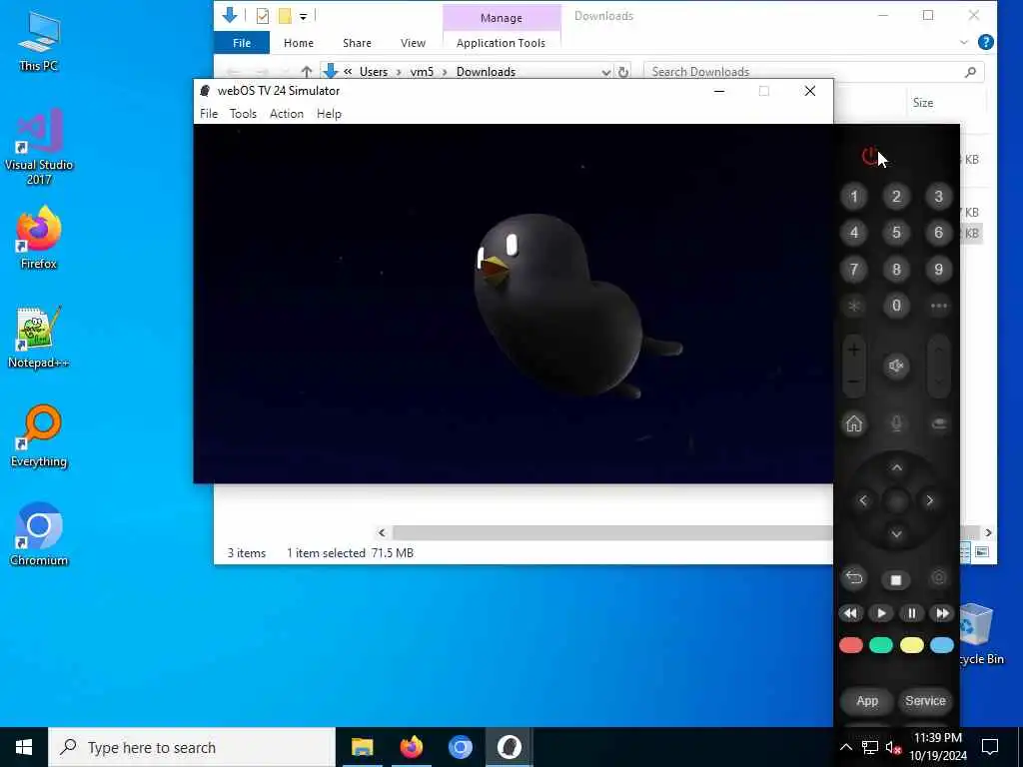
Task: Click the Windows Start button
Action: [x=24, y=747]
